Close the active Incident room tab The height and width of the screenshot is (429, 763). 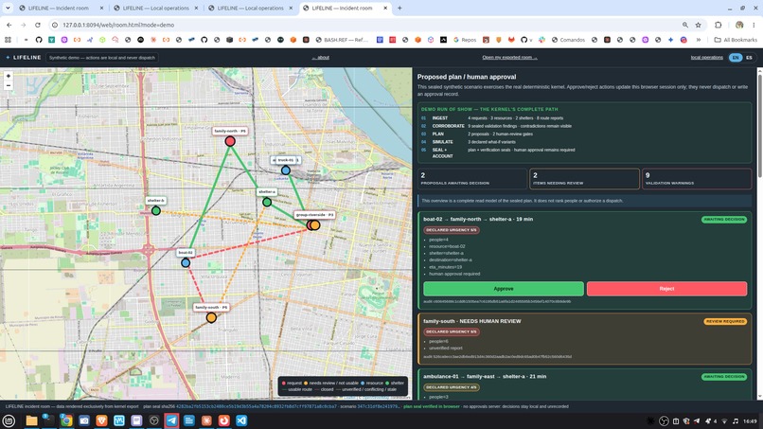coord(385,8)
